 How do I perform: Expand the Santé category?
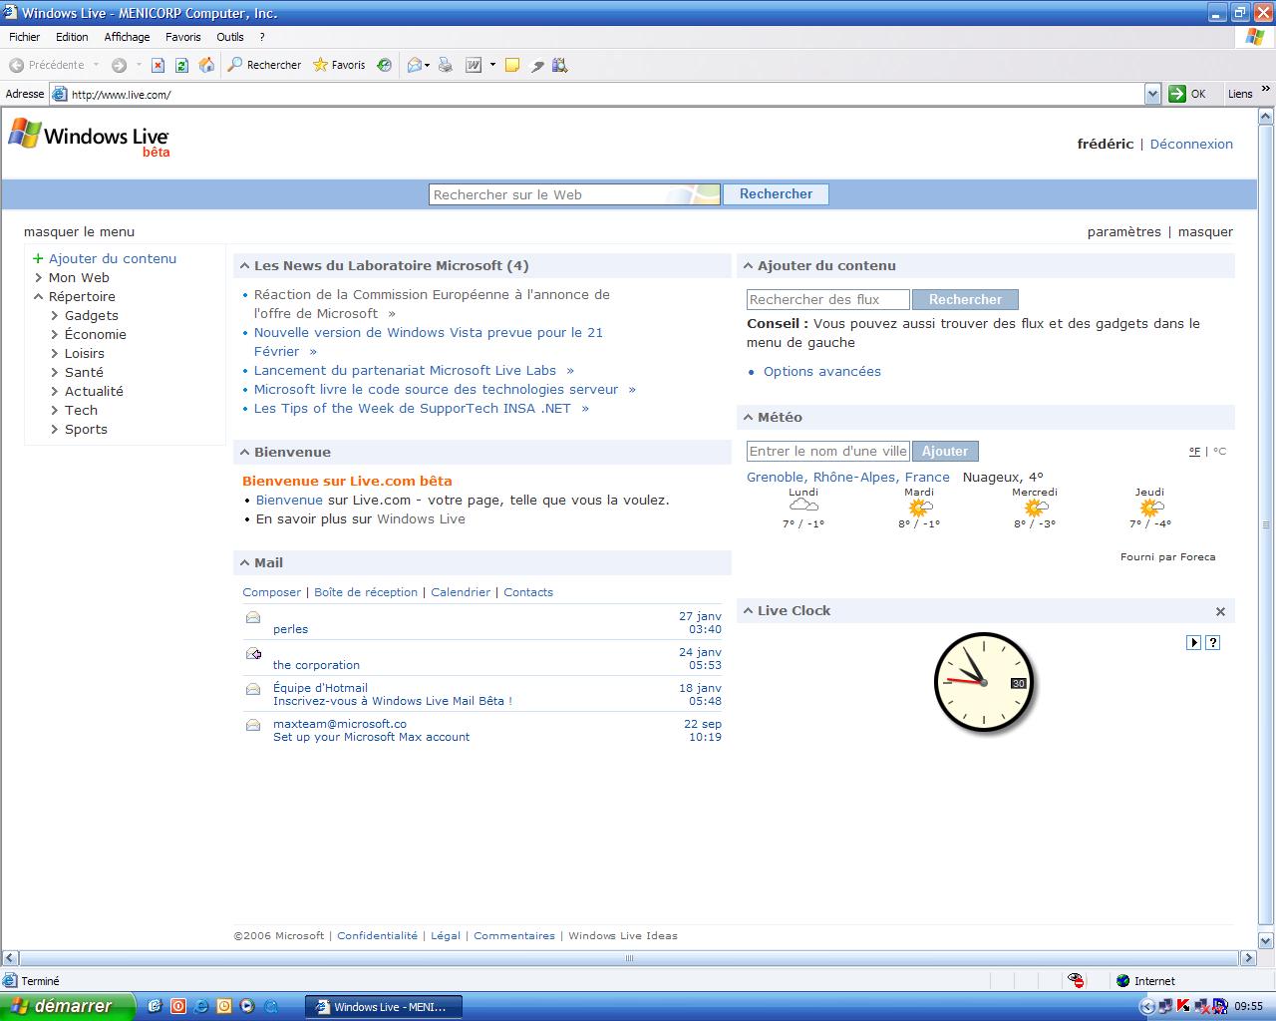point(55,373)
